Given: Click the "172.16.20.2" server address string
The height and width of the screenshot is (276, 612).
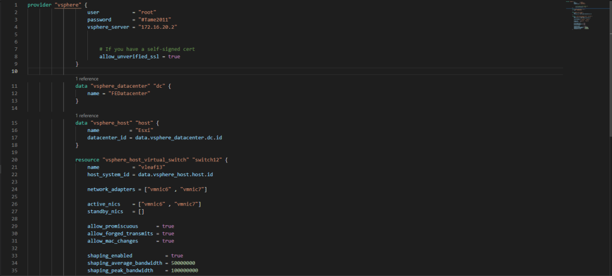Looking at the screenshot, I should point(158,27).
